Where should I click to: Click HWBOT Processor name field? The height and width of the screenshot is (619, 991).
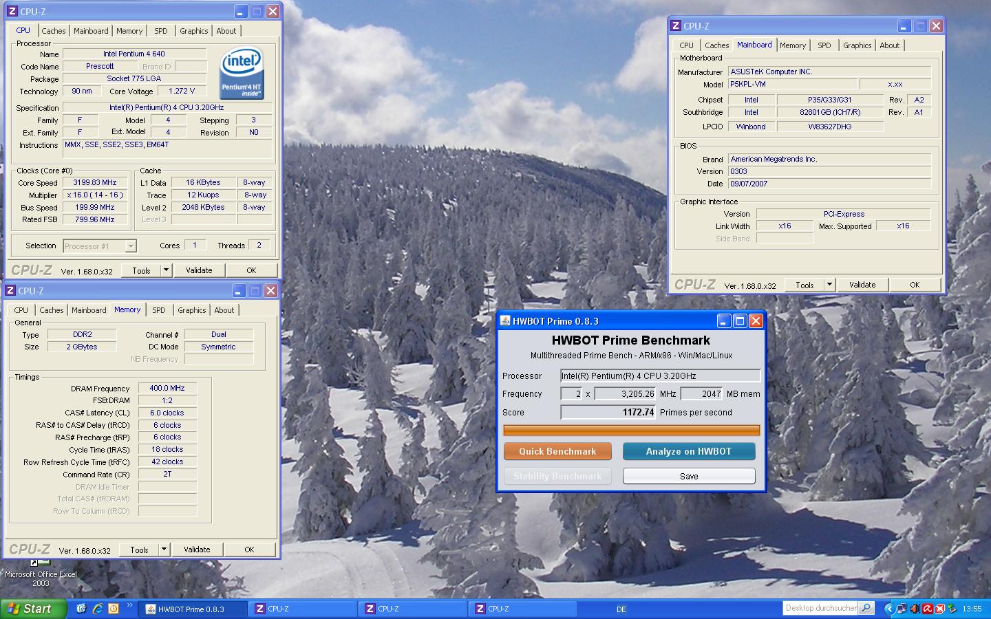[x=660, y=376]
